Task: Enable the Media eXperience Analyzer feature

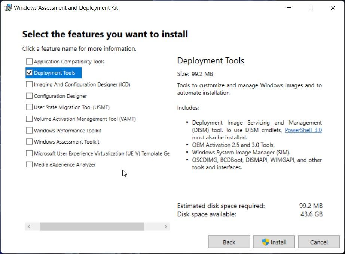Action: (x=29, y=164)
